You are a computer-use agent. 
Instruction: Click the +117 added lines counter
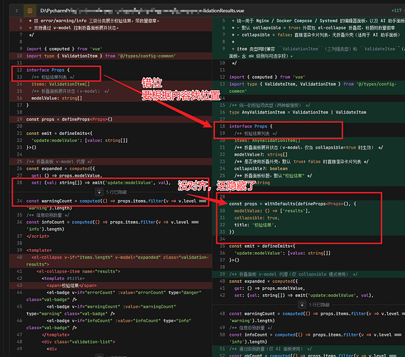396,11
